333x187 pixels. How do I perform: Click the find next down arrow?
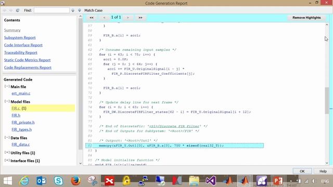pyautogui.click(x=80, y=10)
